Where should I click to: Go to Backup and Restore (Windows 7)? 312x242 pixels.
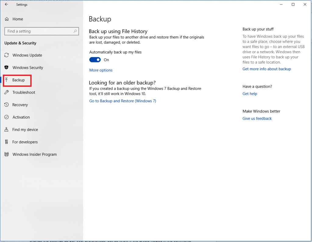point(122,101)
